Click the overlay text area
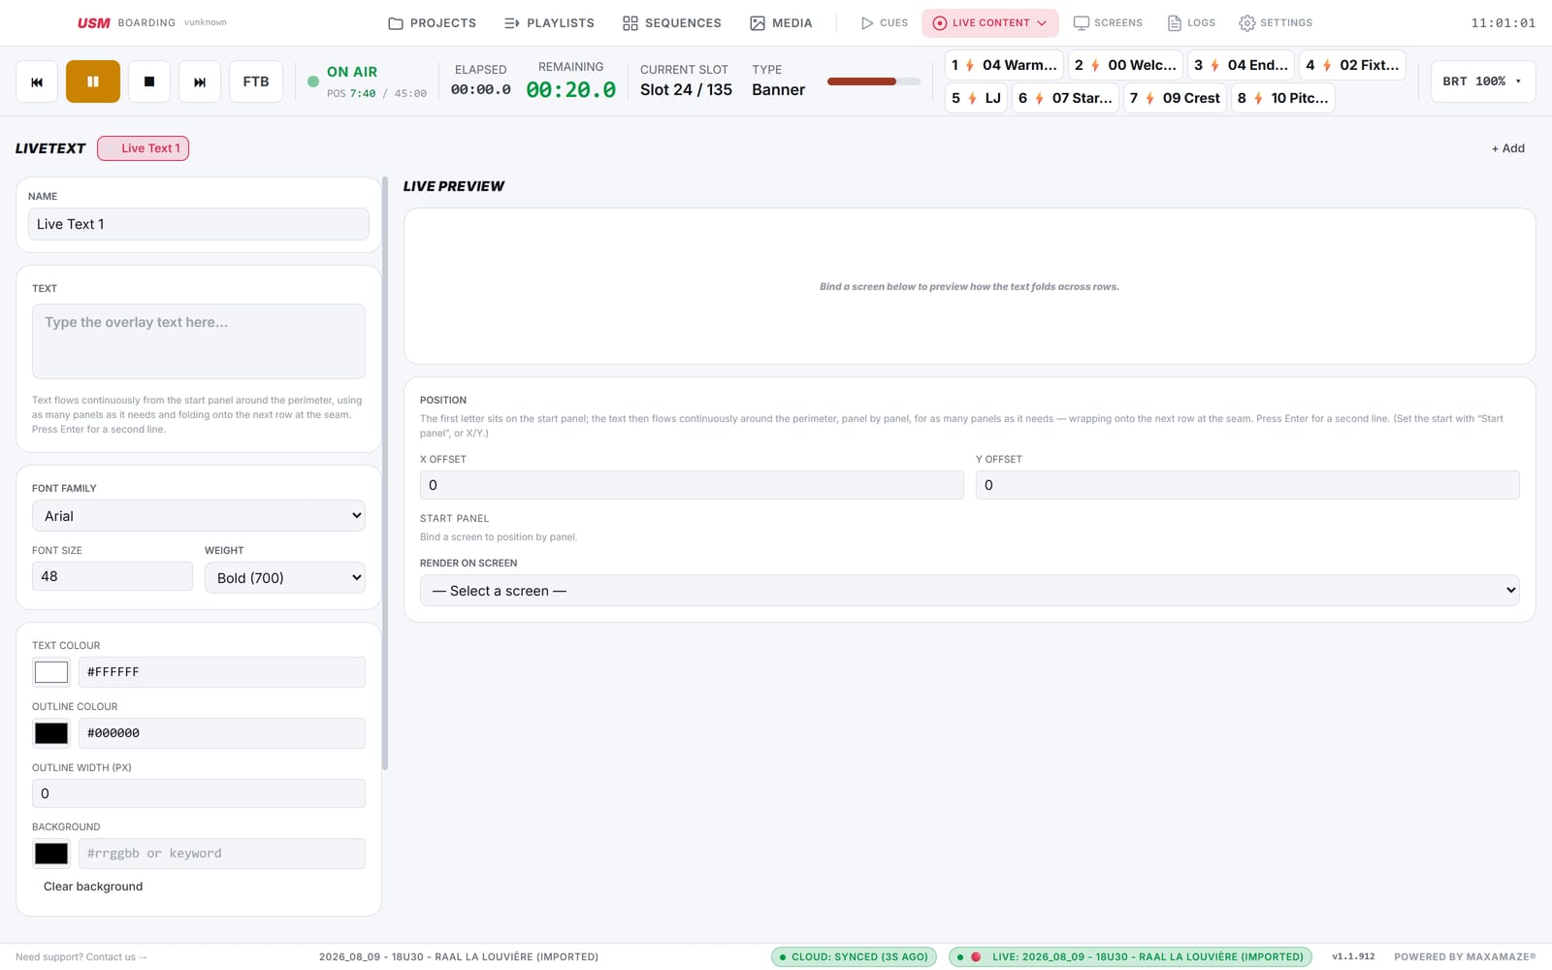This screenshot has height=970, width=1552. pos(199,341)
